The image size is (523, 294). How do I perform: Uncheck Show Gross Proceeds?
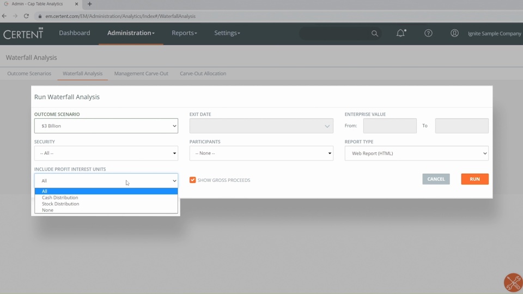(192, 180)
